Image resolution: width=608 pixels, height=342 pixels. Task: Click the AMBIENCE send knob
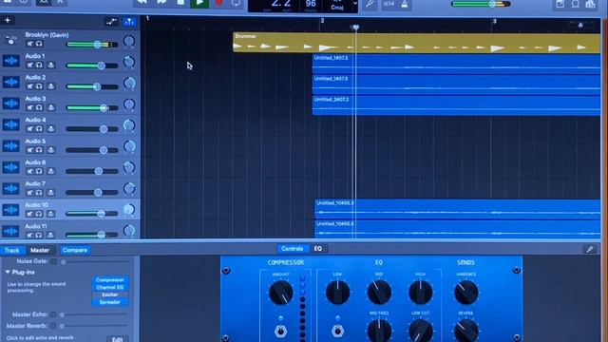pyautogui.click(x=465, y=292)
